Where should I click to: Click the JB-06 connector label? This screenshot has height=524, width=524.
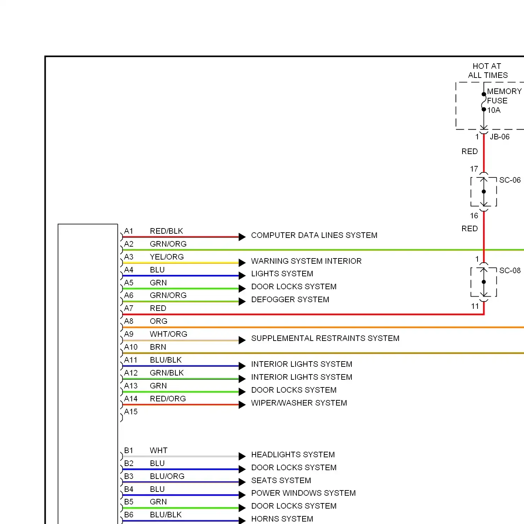click(x=500, y=137)
